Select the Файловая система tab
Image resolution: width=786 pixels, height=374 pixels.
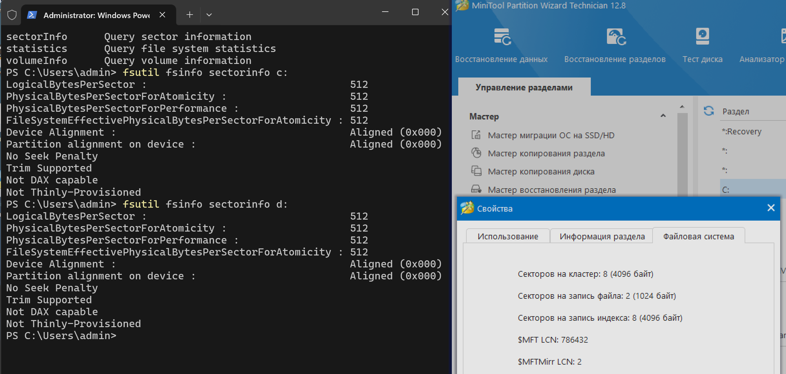point(698,236)
